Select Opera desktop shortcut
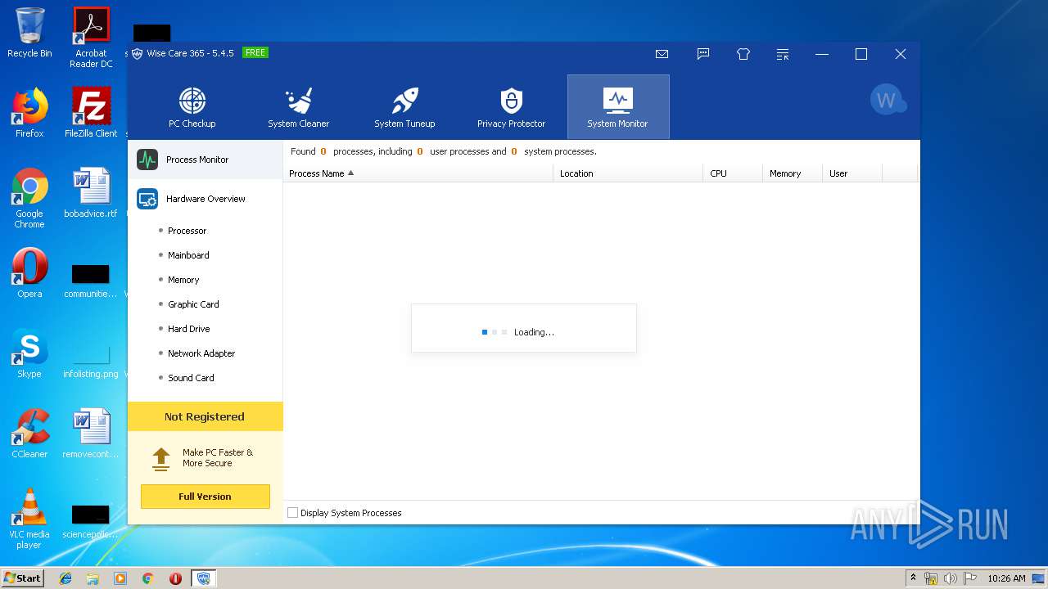1048x589 pixels. pyautogui.click(x=29, y=273)
